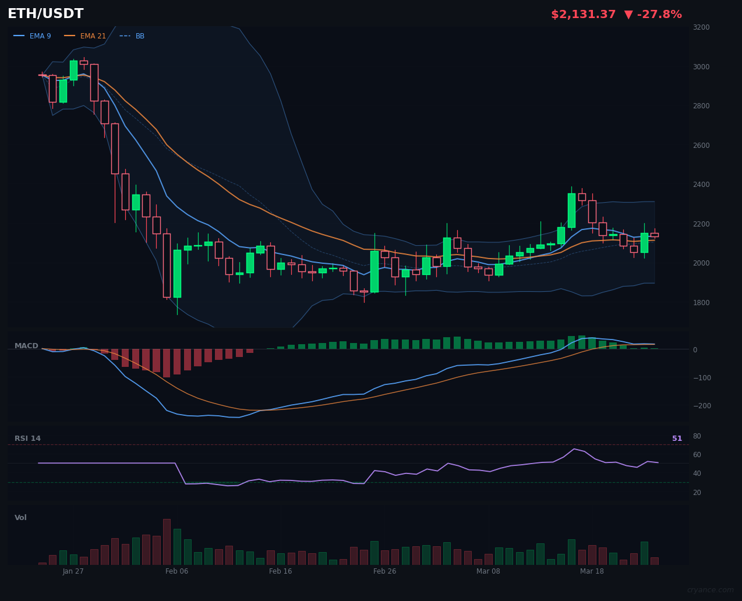Select the Vol panel label
This screenshot has height=601, width=742.
click(x=20, y=517)
